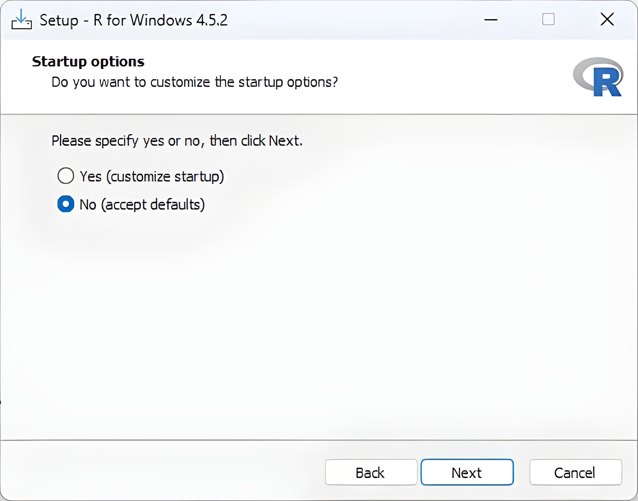Click the disabled maximize window button
This screenshot has width=638, height=501.
pos(548,19)
